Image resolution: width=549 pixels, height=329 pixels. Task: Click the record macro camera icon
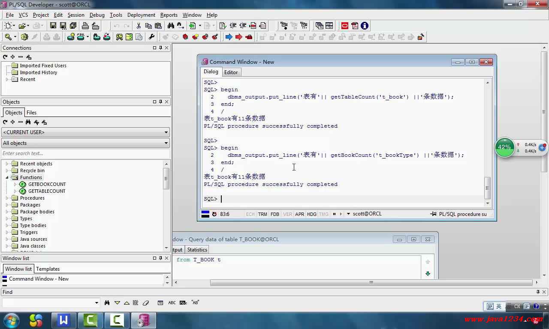[284, 26]
